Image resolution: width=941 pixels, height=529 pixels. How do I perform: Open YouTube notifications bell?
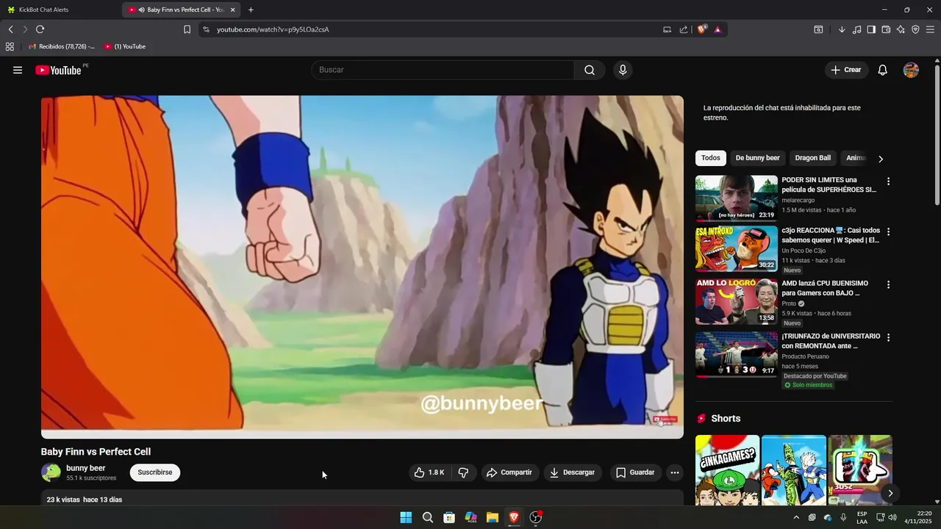click(883, 70)
